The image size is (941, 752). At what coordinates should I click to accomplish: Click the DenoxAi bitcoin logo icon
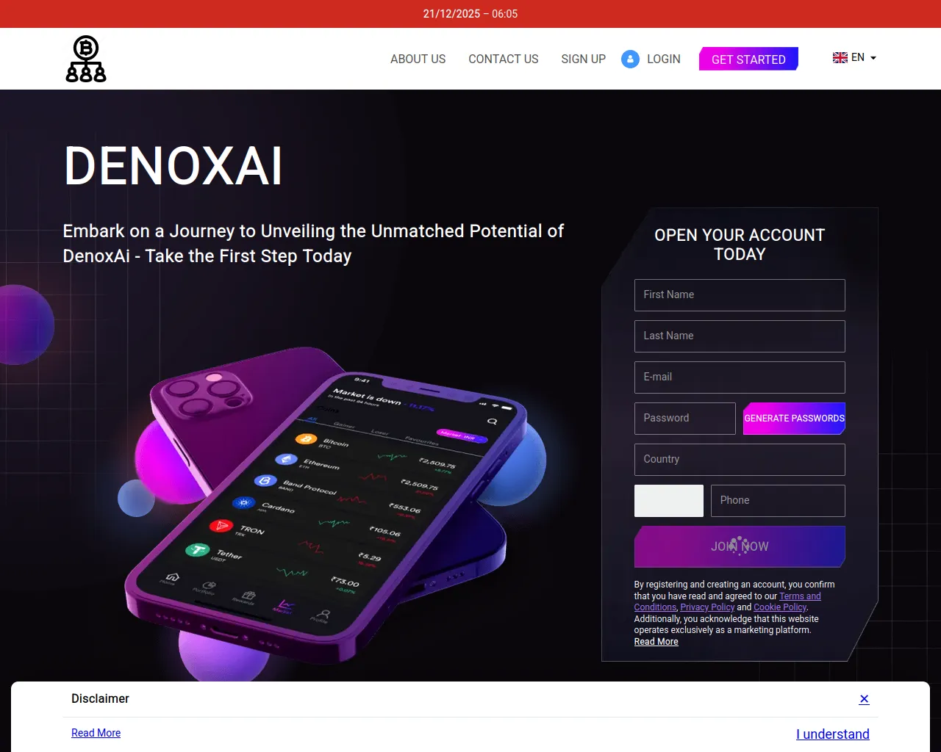(86, 59)
